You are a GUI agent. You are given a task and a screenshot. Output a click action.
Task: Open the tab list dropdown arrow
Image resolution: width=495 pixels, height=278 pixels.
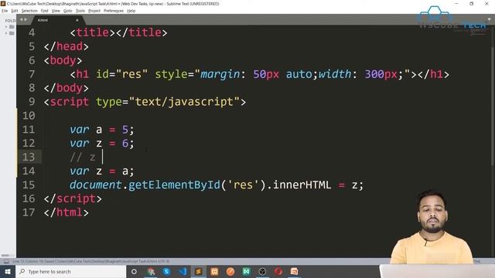coord(489,20)
